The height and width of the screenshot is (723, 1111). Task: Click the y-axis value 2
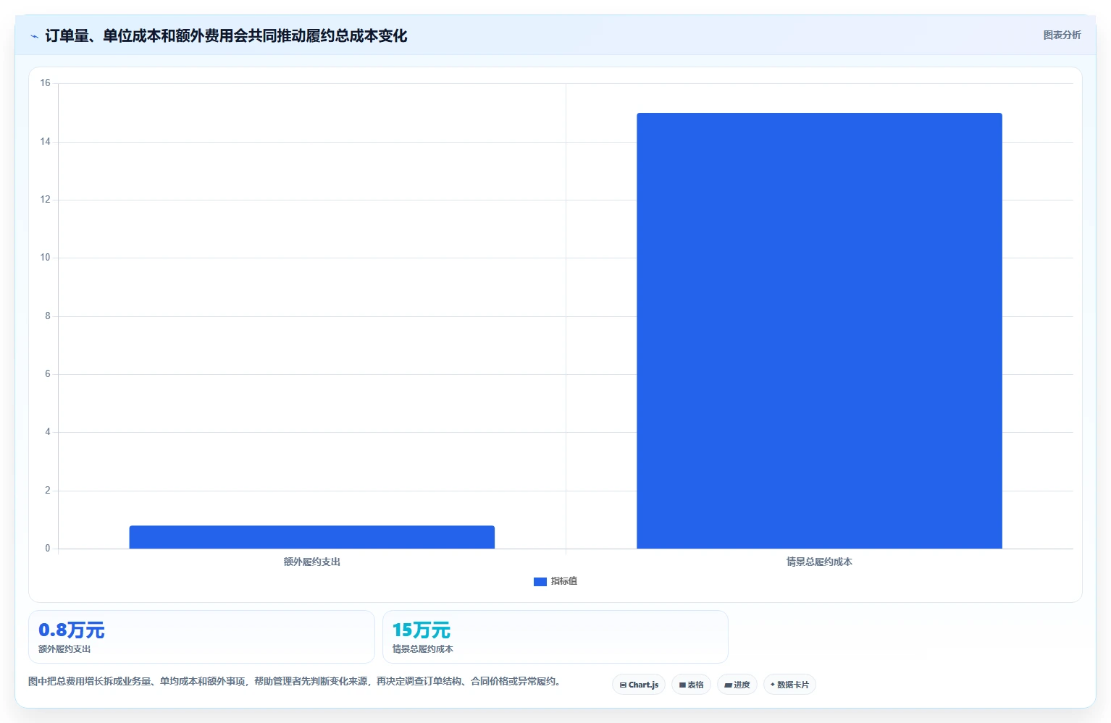click(48, 490)
